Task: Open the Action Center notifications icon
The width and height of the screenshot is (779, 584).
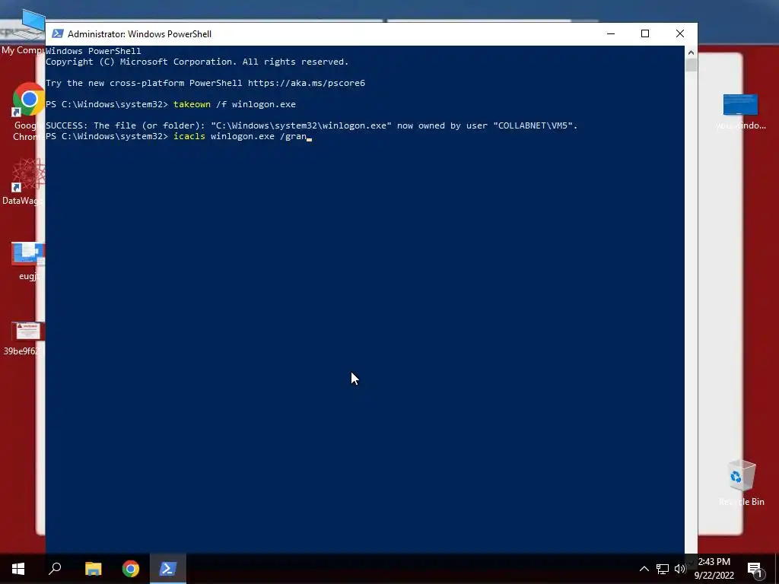Action: point(755,570)
